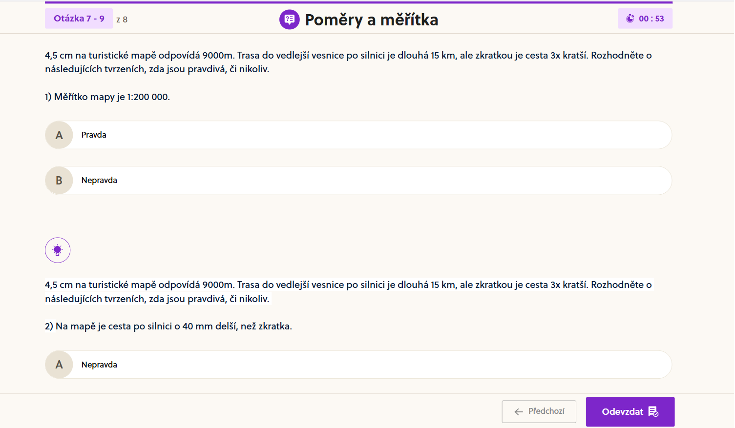Submit the quiz with Odevzdat

click(x=630, y=412)
